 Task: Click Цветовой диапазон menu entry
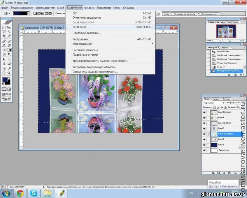click(110, 33)
